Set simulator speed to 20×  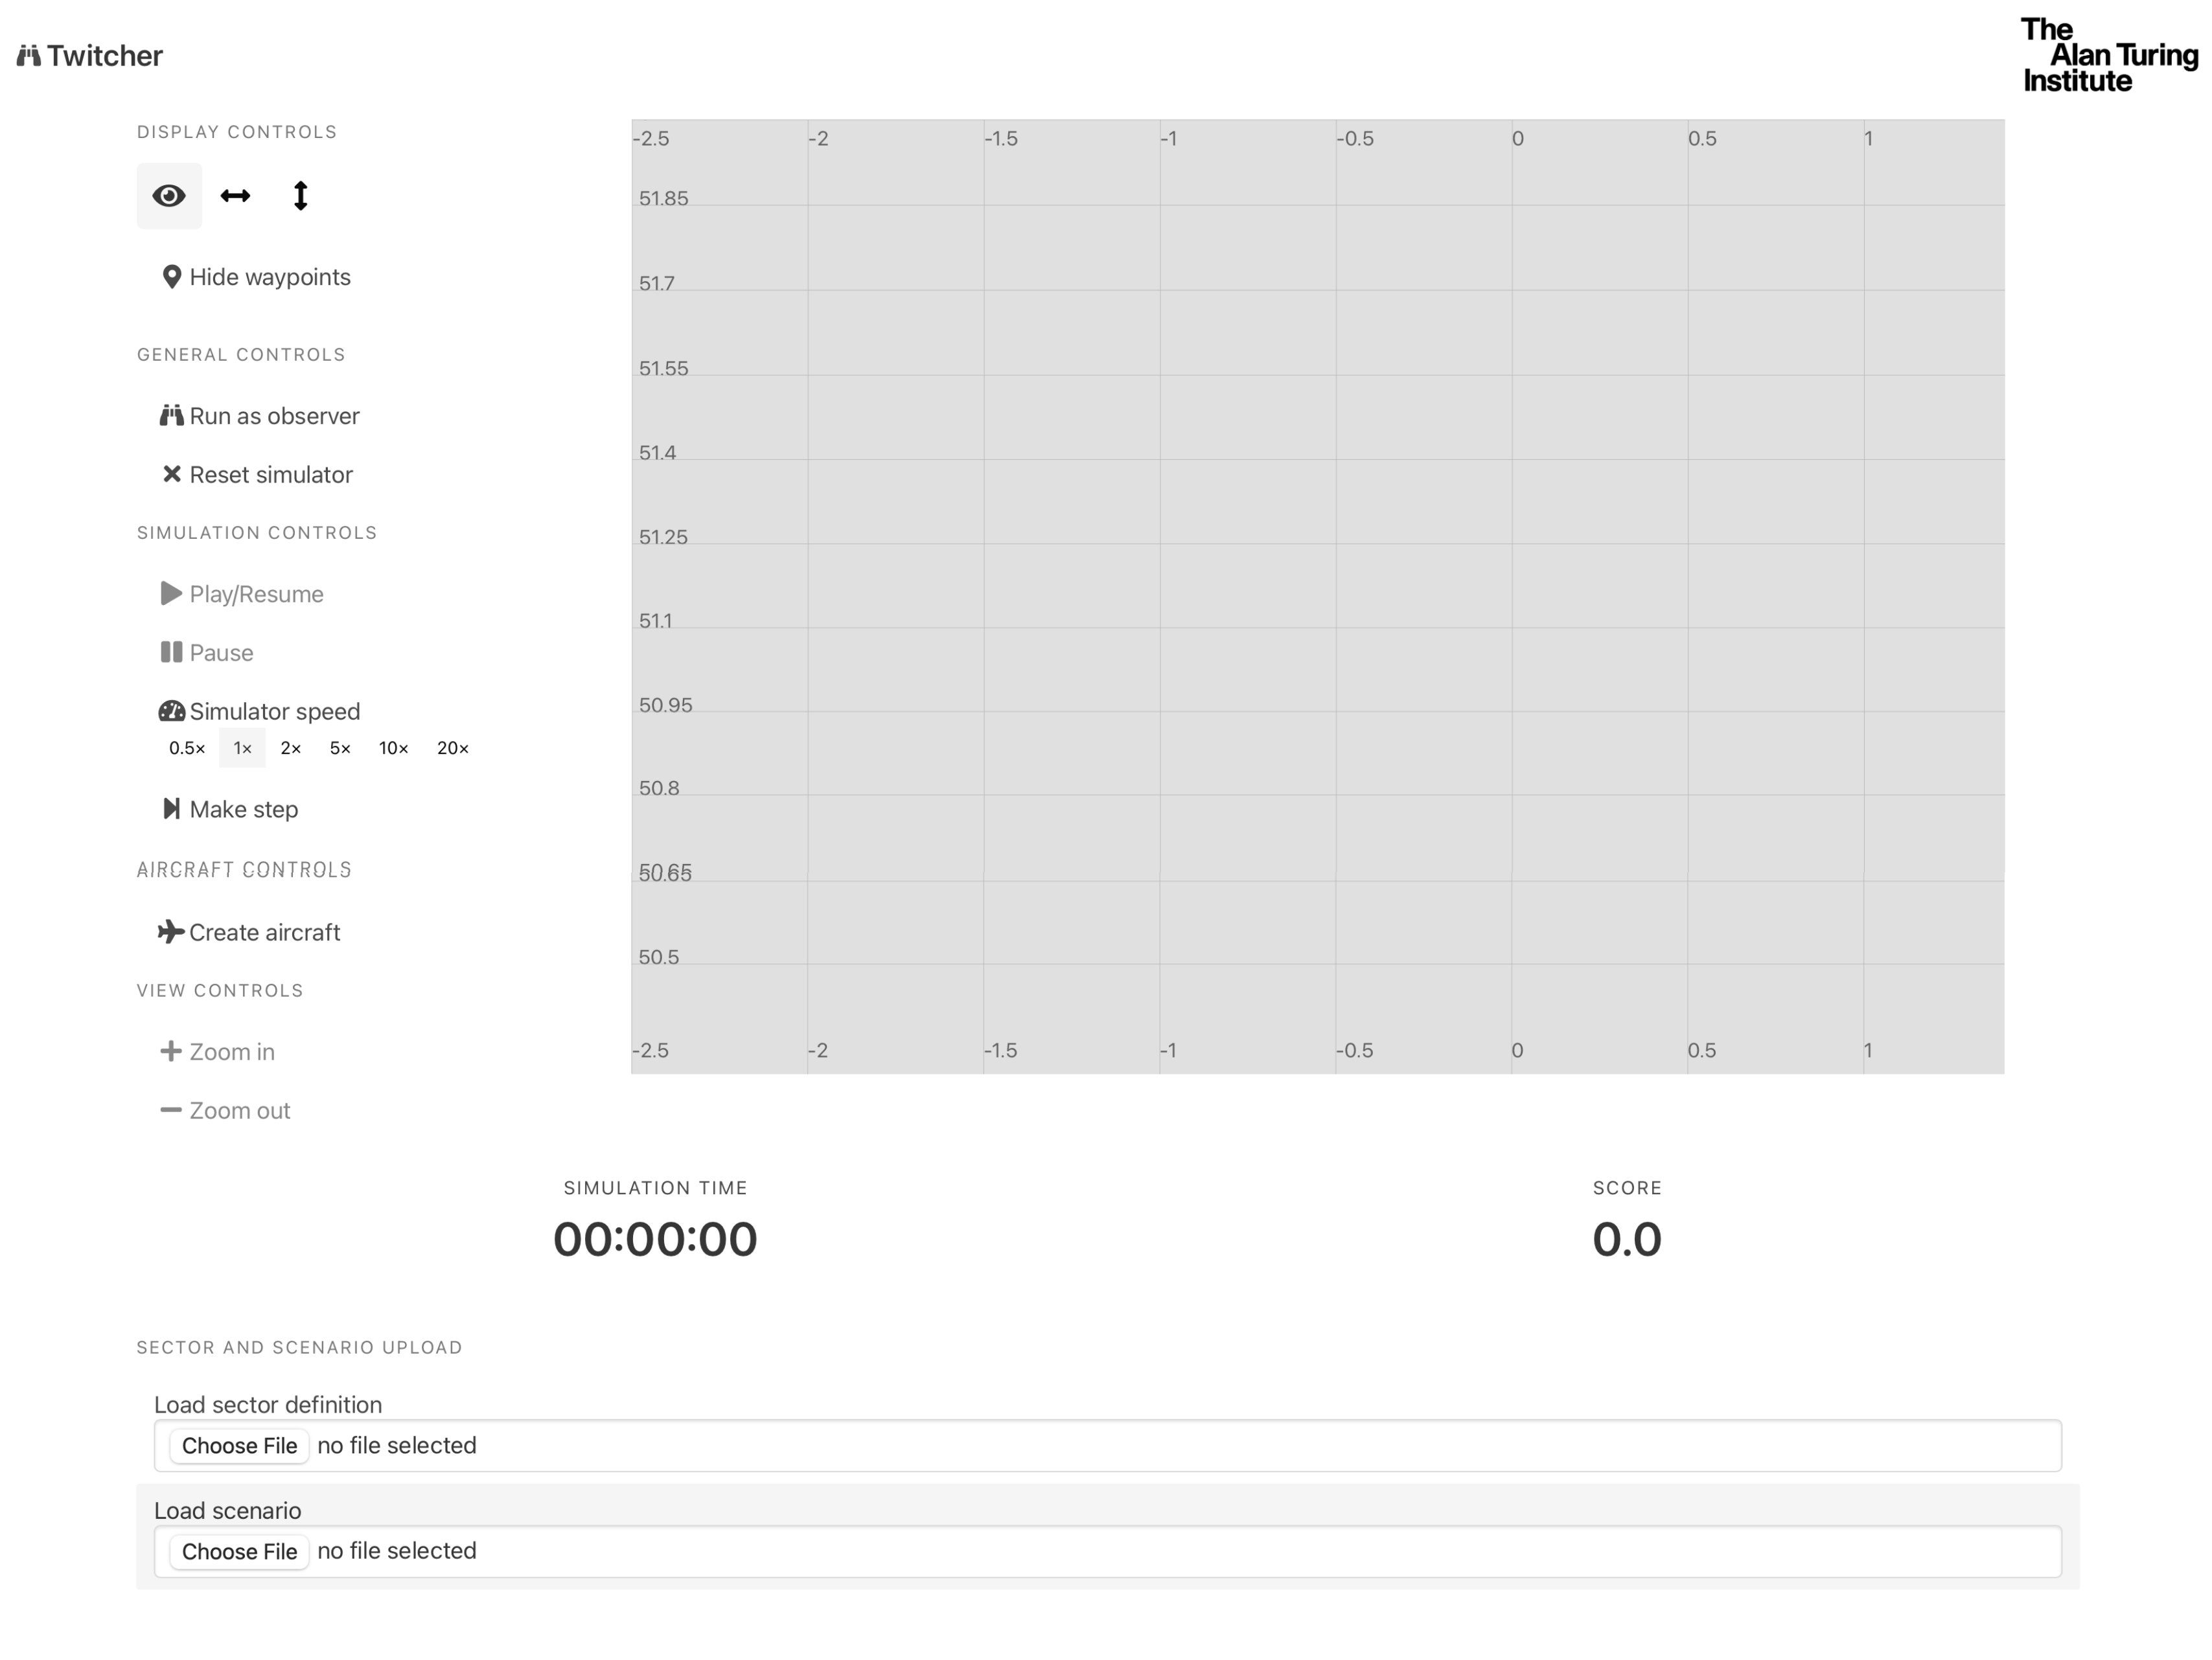453,749
